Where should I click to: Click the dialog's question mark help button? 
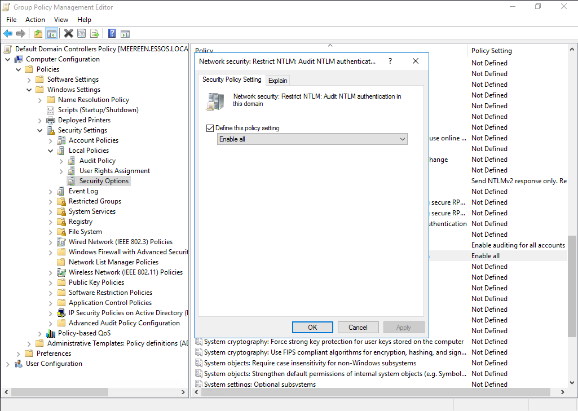pyautogui.click(x=390, y=61)
